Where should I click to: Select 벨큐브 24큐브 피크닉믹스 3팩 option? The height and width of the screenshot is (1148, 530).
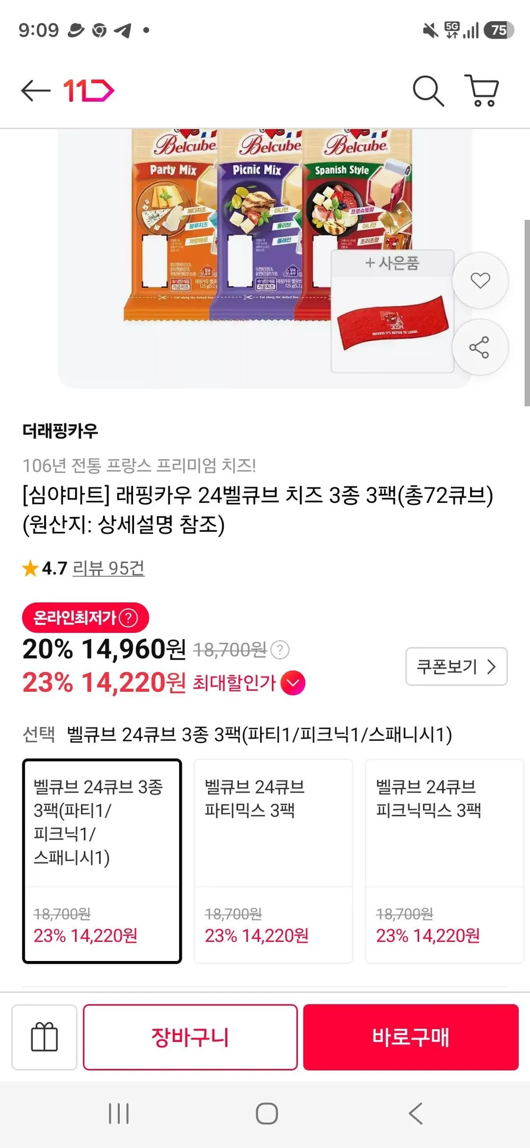pos(444,861)
